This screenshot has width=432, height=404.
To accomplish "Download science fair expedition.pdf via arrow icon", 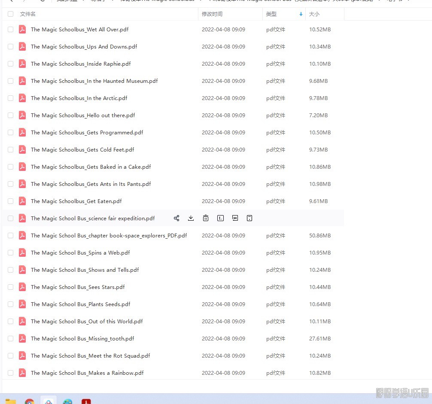I will click(x=191, y=218).
